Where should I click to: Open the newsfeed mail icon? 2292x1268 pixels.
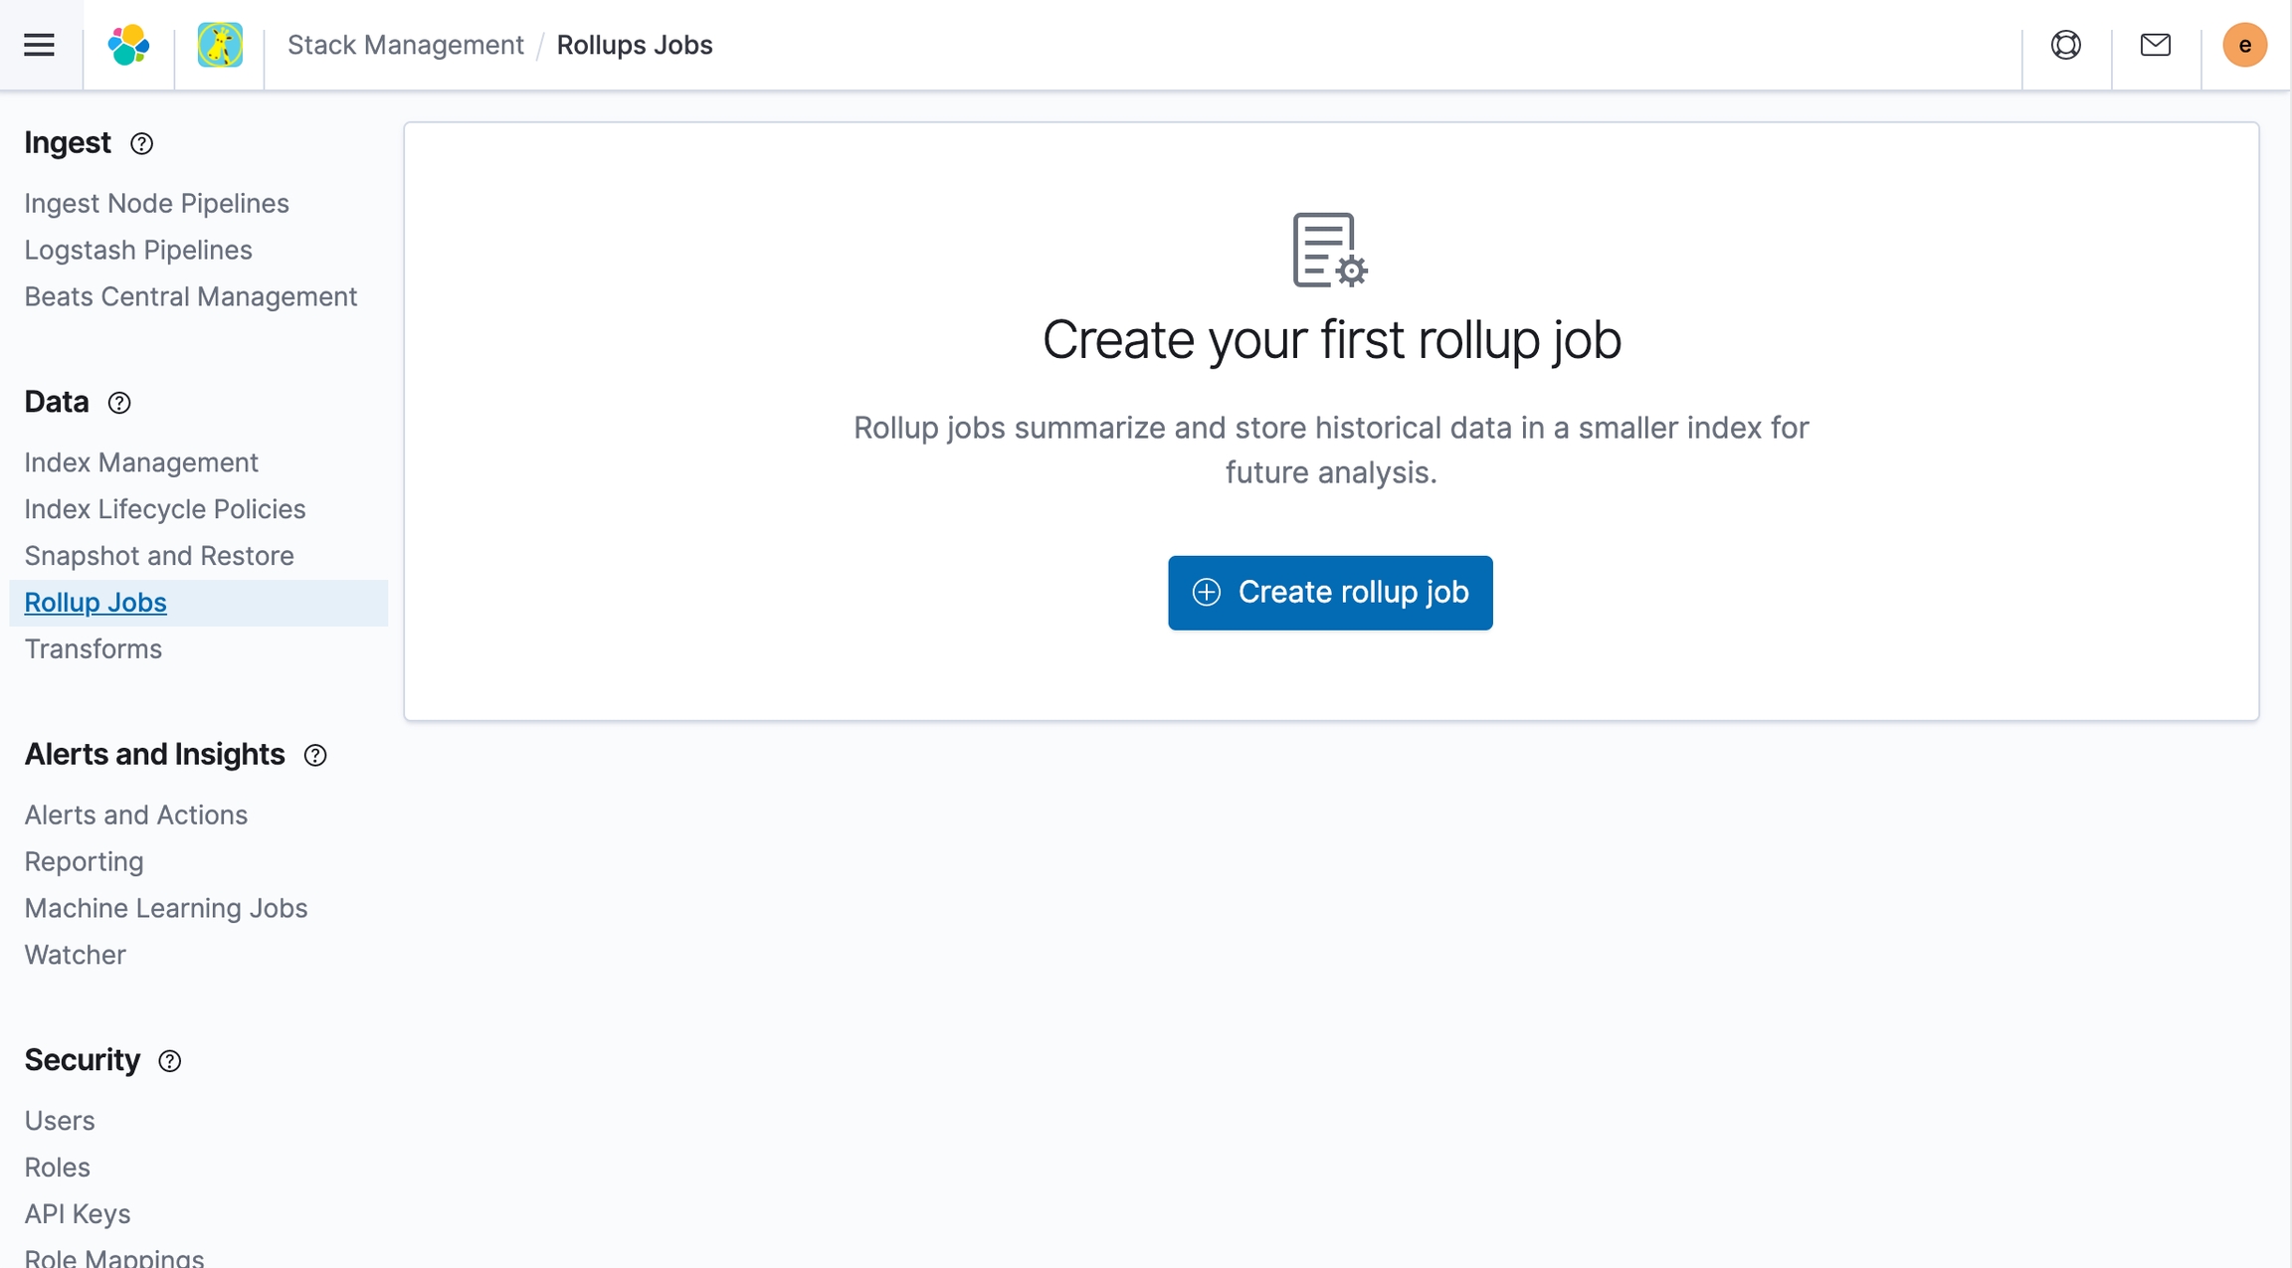(x=2156, y=45)
